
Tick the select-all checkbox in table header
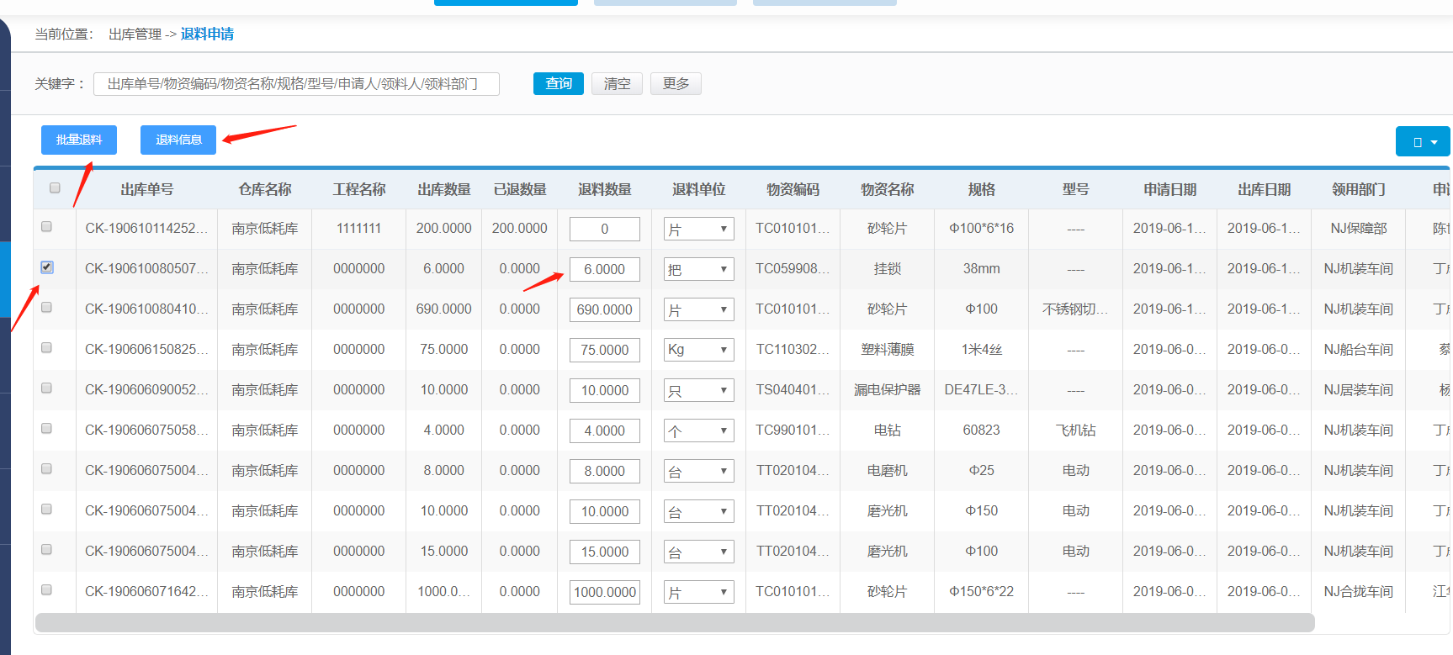point(55,188)
